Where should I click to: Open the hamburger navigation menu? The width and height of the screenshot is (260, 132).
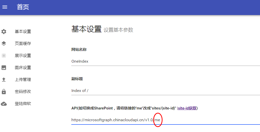pyautogui.click(x=5, y=7)
